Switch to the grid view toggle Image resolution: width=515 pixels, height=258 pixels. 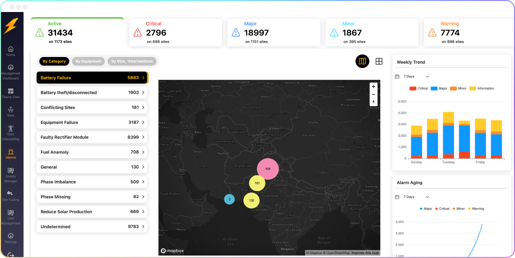pyautogui.click(x=379, y=61)
